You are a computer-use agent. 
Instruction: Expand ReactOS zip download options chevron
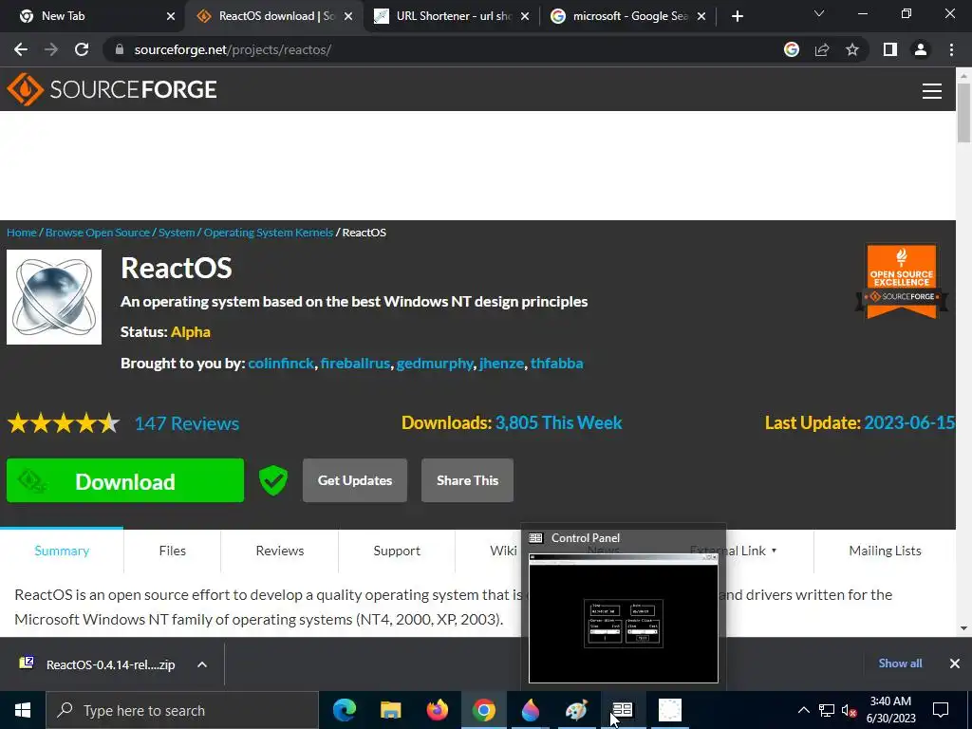point(202,664)
